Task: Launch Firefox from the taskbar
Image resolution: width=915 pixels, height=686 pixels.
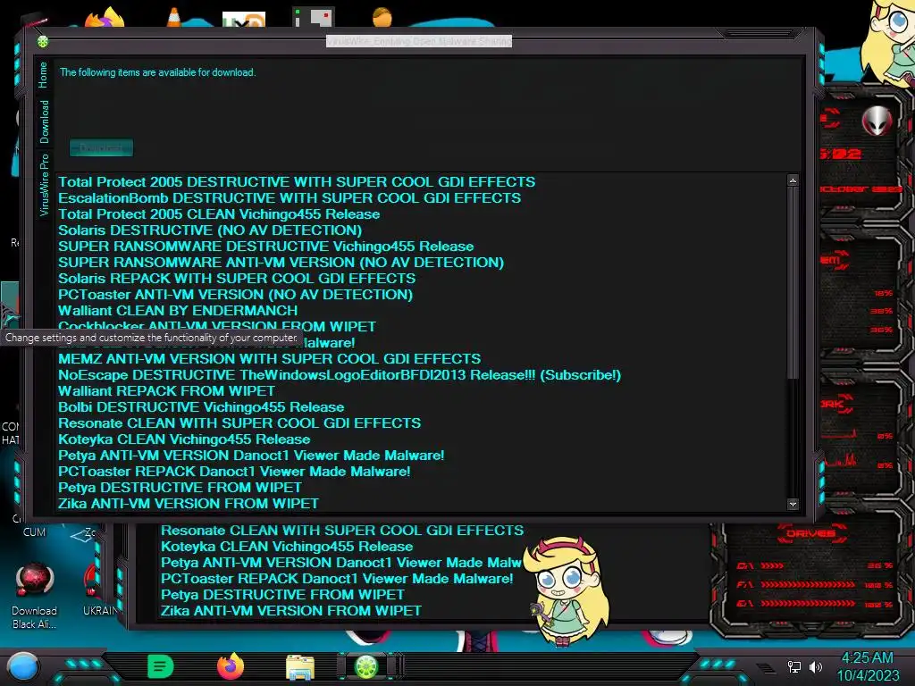Action: point(231,666)
